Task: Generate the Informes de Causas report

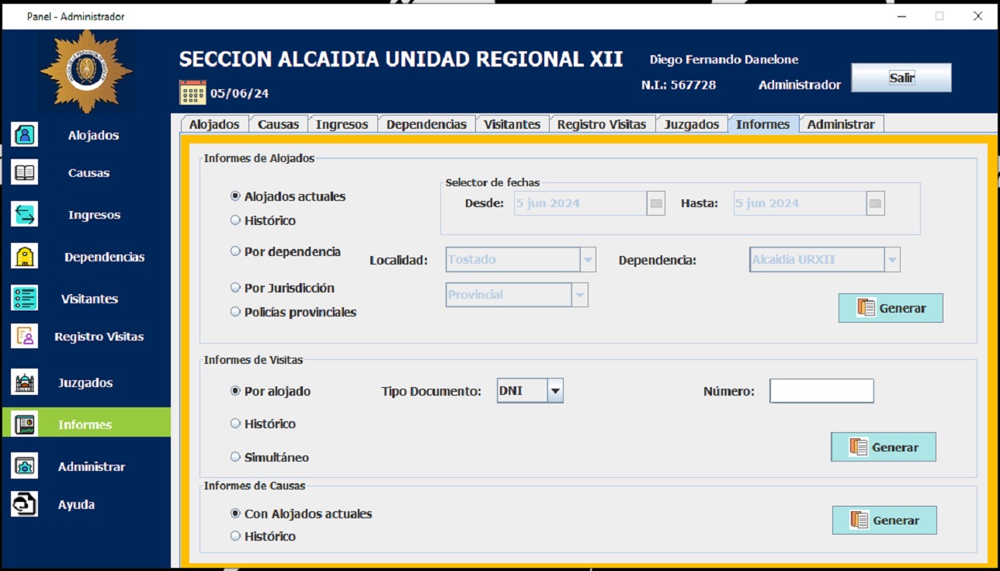Action: click(x=884, y=521)
